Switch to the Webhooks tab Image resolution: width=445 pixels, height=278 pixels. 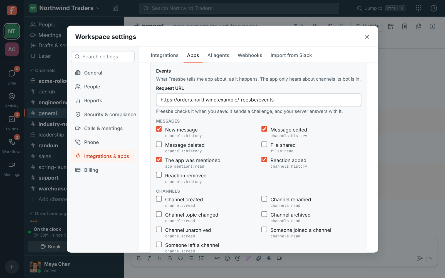coord(250,55)
